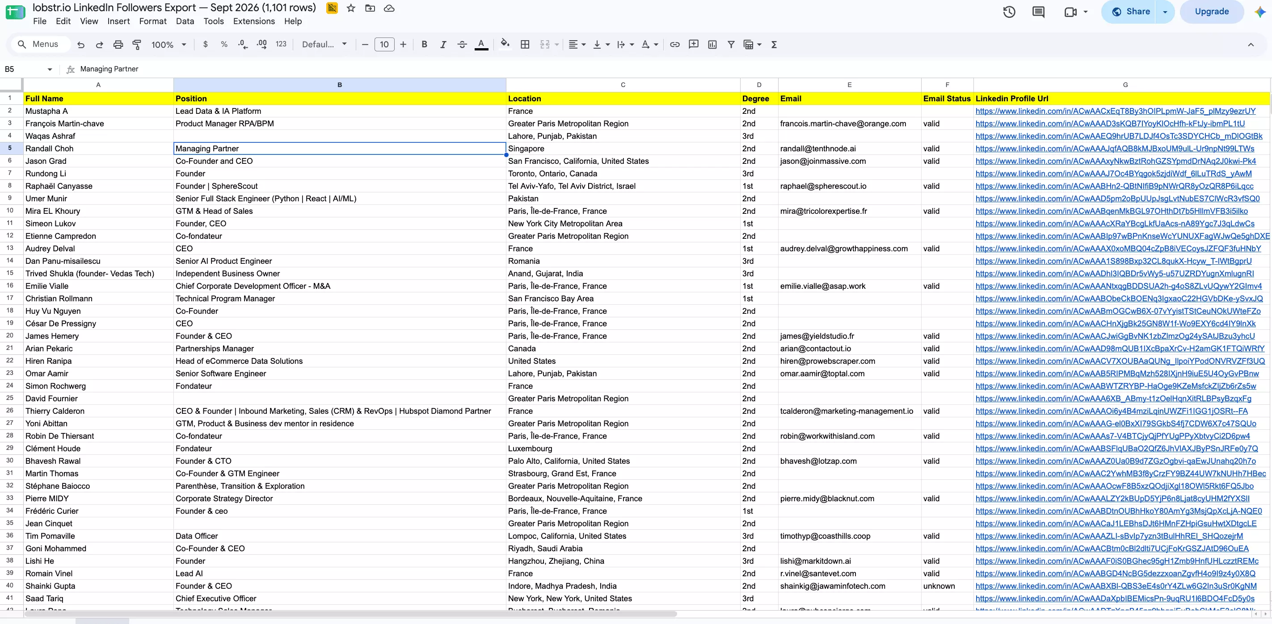Increase decimal places
This screenshot has width=1272, height=624.
(262, 44)
